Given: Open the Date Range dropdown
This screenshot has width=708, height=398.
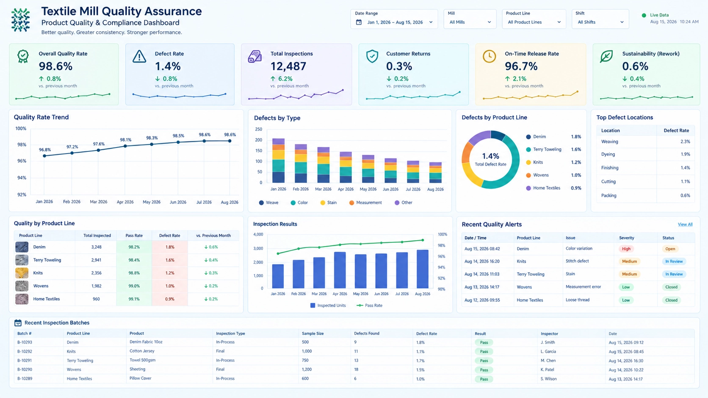Looking at the screenshot, I should tap(394, 19).
